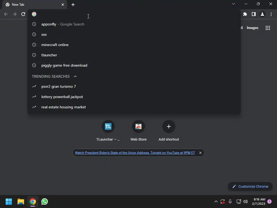Open a new tab with the plus
Image resolution: width=277 pixels, height=208 pixels.
(x=73, y=5)
